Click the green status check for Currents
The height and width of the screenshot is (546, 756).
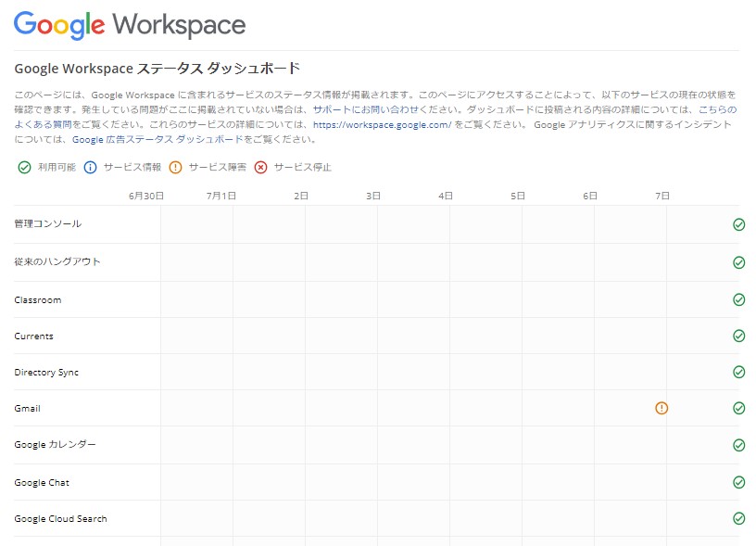coord(738,336)
